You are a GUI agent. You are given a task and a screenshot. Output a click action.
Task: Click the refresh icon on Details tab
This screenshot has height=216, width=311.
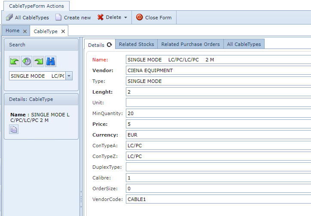coord(109,45)
